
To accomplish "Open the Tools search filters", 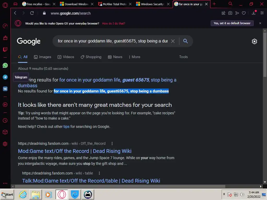I will (x=183, y=57).
